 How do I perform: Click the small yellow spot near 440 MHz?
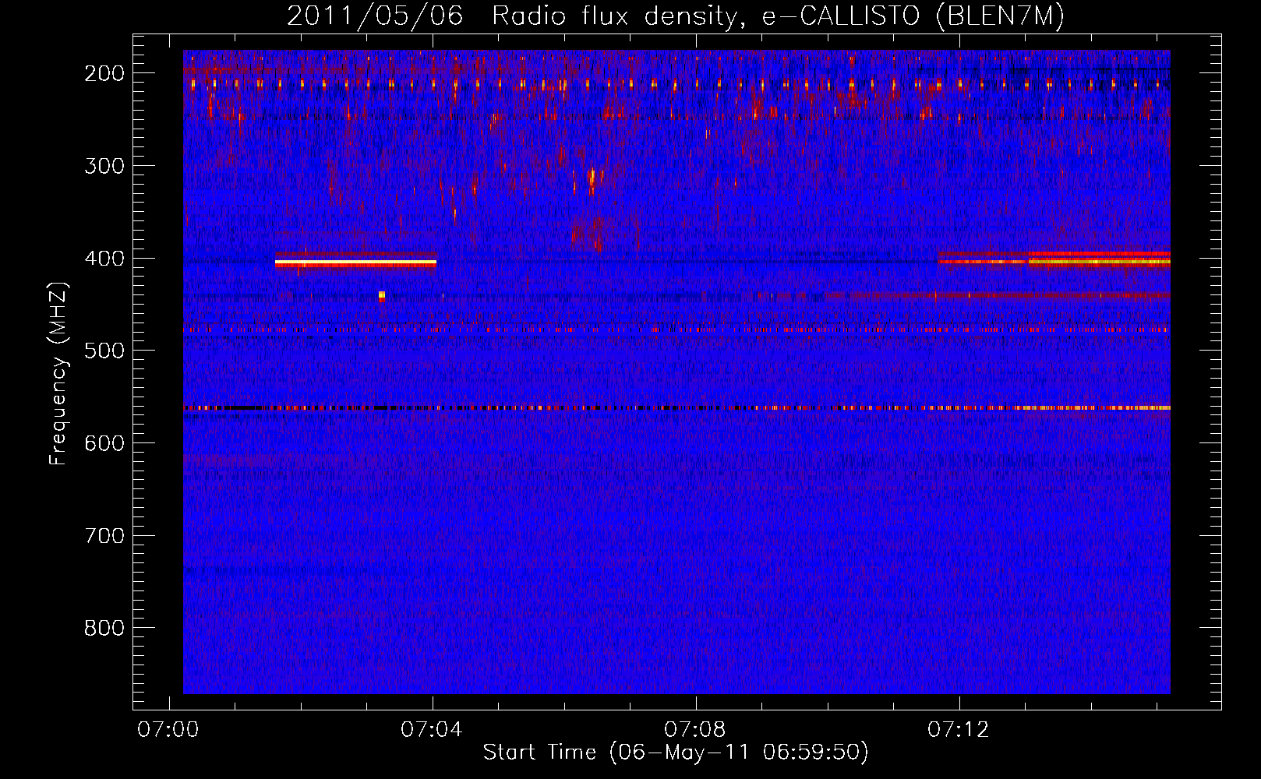pos(382,295)
